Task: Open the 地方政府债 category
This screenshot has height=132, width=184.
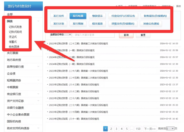Action: pos(14,60)
